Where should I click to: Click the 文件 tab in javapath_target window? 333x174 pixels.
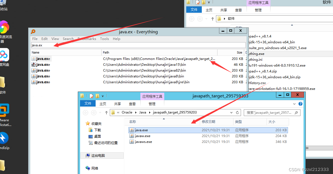[88, 104]
